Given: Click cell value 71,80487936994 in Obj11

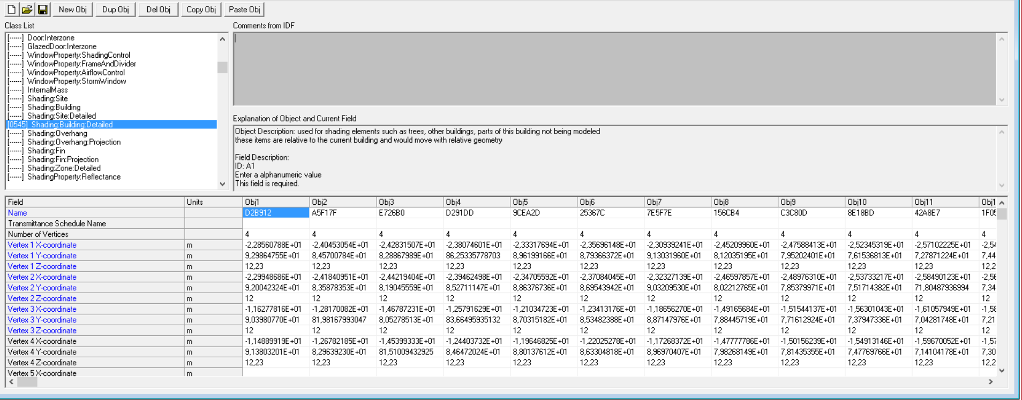Looking at the screenshot, I should click(945, 288).
